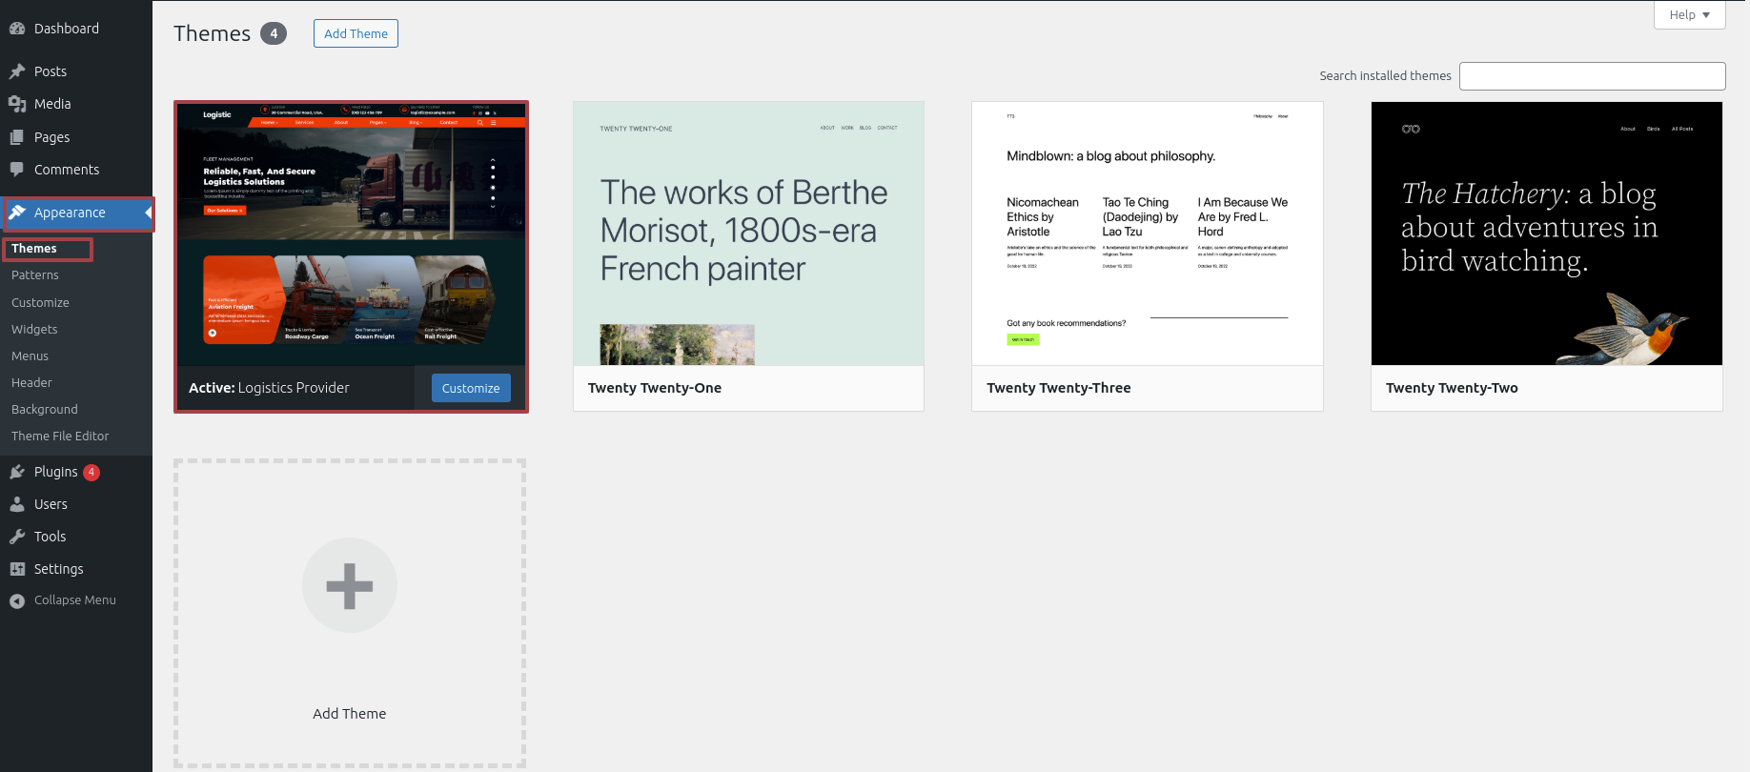The width and height of the screenshot is (1750, 772).
Task: Open the Tools menu
Action: coord(76,537)
